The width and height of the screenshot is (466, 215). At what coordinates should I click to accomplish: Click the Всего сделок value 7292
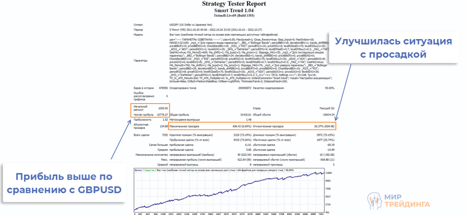(164, 135)
